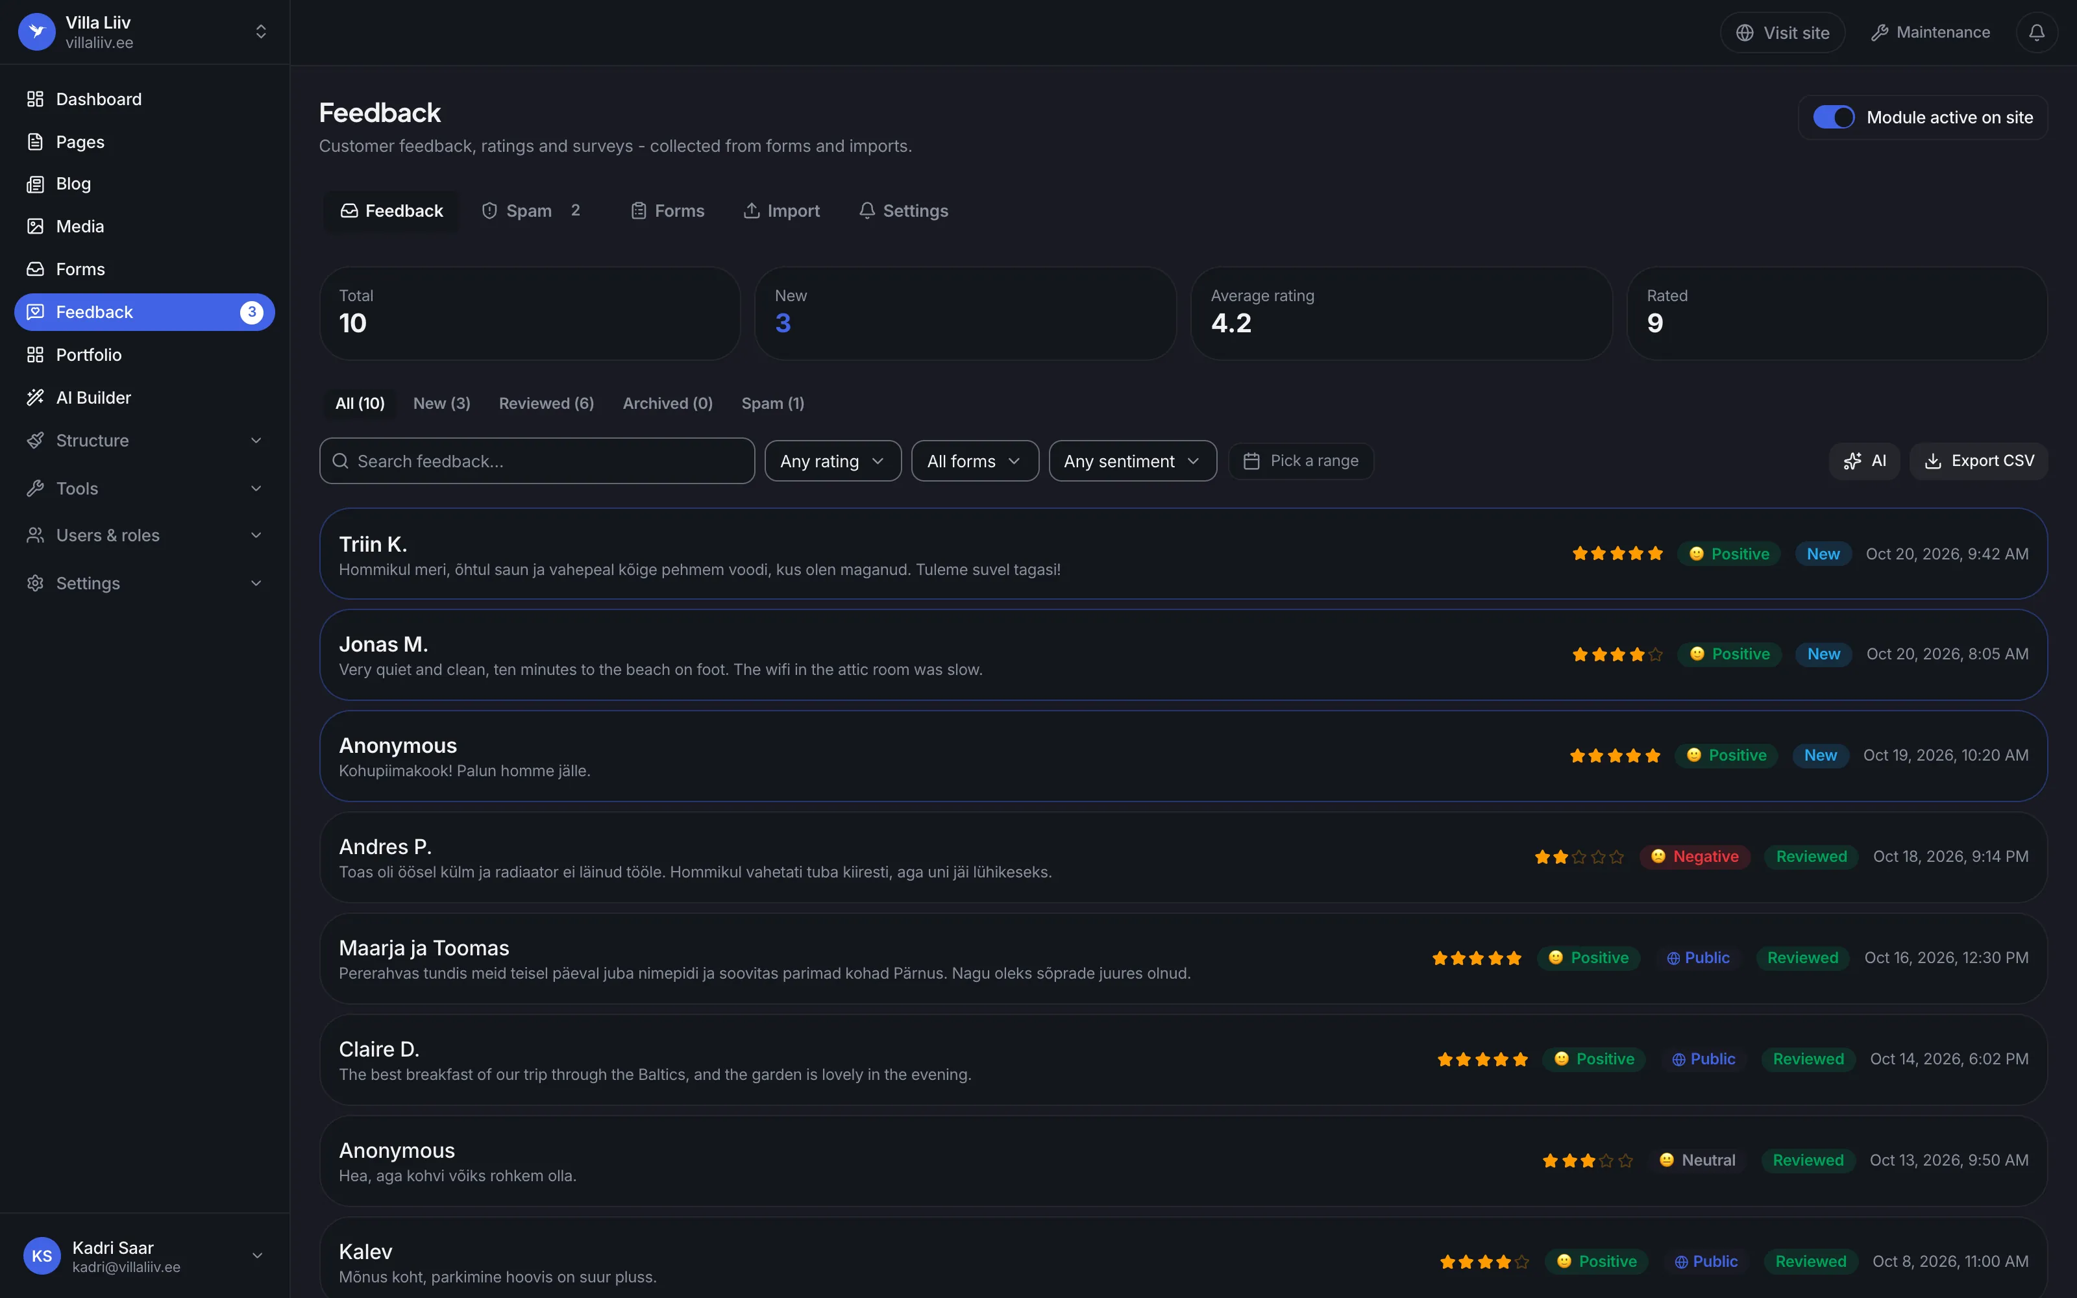Open the site switcher chevron

tap(261, 32)
